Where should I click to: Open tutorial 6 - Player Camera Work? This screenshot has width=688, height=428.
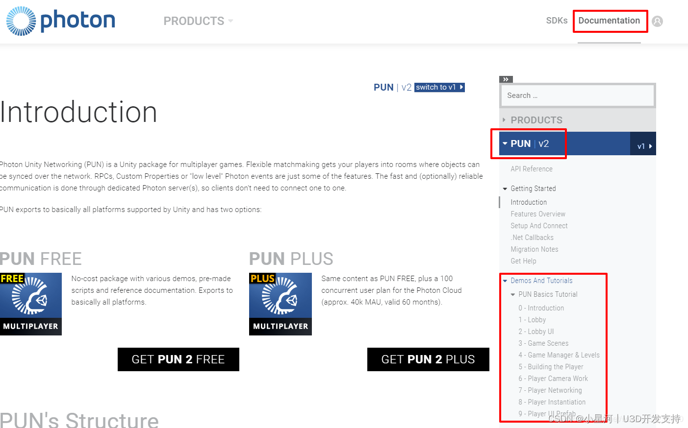[x=553, y=379]
